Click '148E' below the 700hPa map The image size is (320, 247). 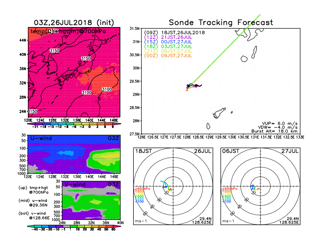(x=114, y=120)
